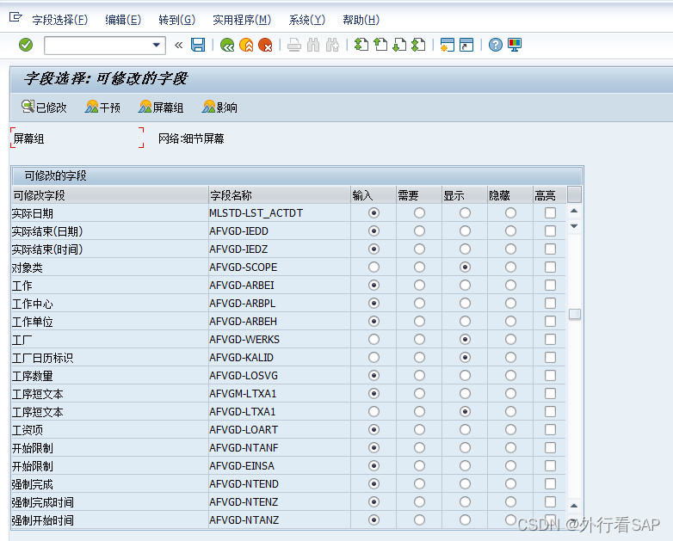This screenshot has width=673, height=541.
Task: Click the 网络:细节屏幕 text
Action: pos(191,138)
